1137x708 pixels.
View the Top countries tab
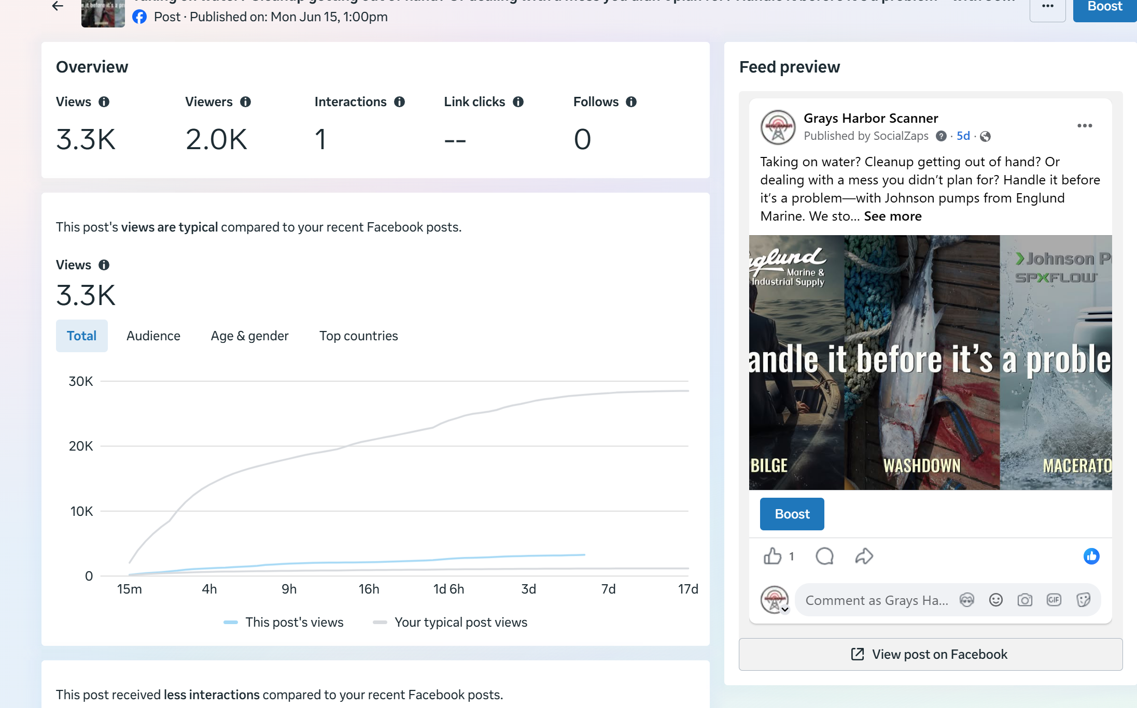[359, 336]
